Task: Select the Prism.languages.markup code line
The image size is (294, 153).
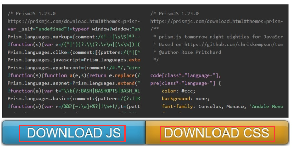Action: pyautogui.click(x=74, y=37)
